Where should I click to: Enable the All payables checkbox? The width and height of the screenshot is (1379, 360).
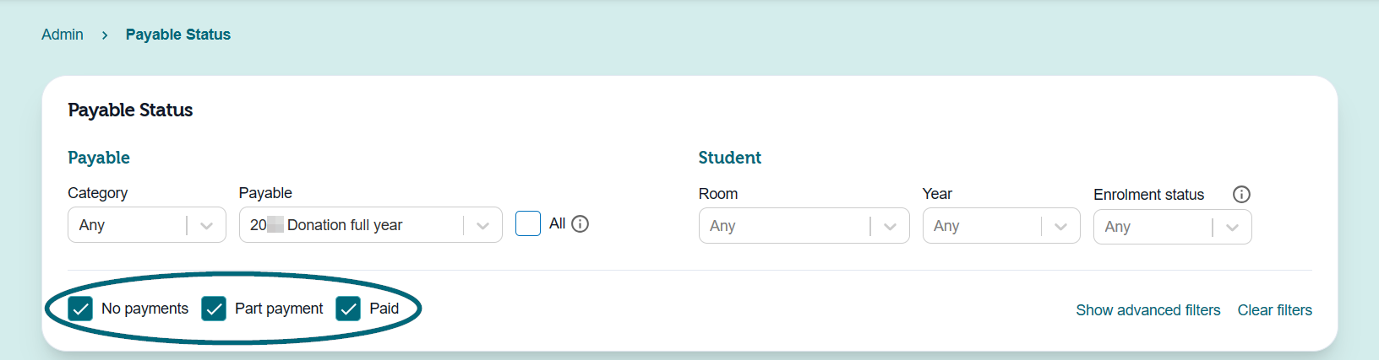point(528,223)
